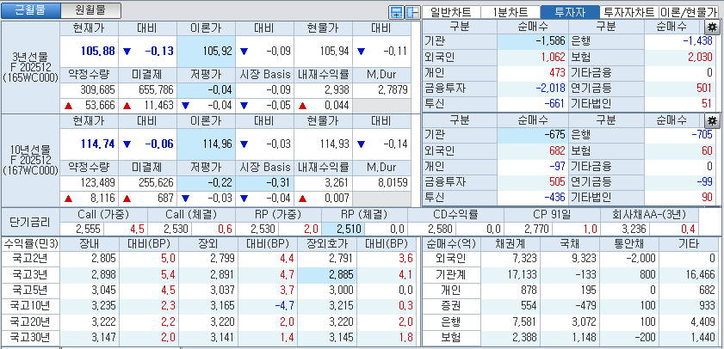This screenshot has width=724, height=349.
Task: Open settings gear for 10년선물 investor table
Action: coord(711,121)
